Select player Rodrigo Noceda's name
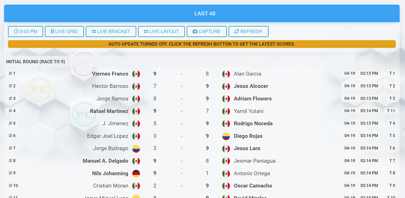The height and width of the screenshot is (198, 405). (x=253, y=124)
